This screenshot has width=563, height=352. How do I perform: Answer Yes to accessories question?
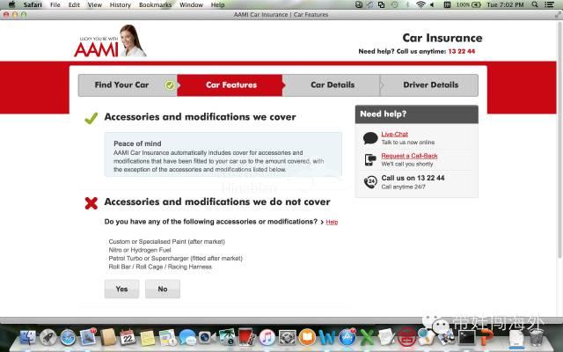click(x=121, y=290)
